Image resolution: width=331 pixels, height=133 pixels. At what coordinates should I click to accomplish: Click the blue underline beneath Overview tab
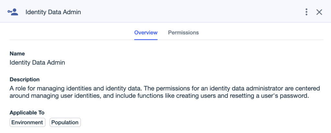tap(146, 39)
